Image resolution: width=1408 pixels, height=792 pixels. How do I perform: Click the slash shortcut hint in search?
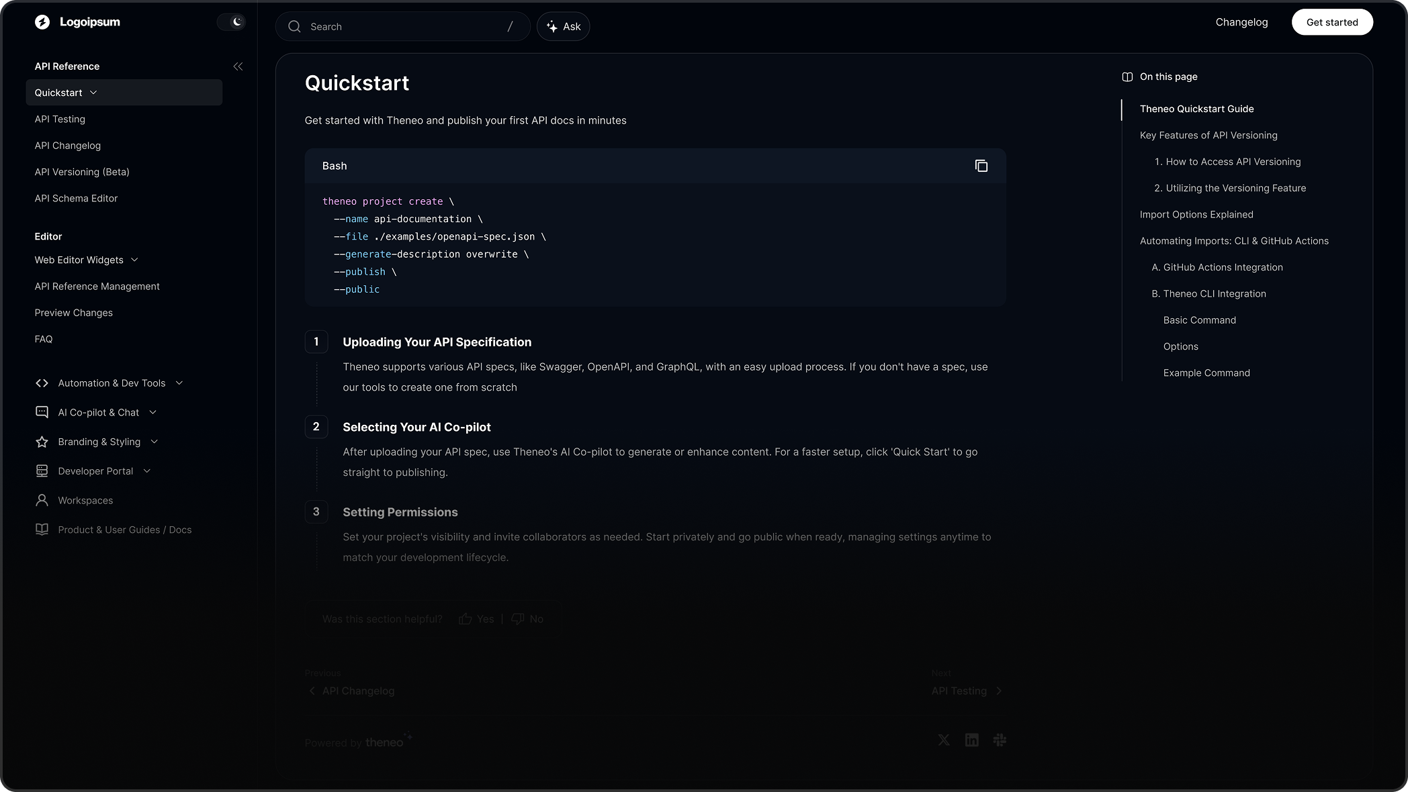click(510, 27)
